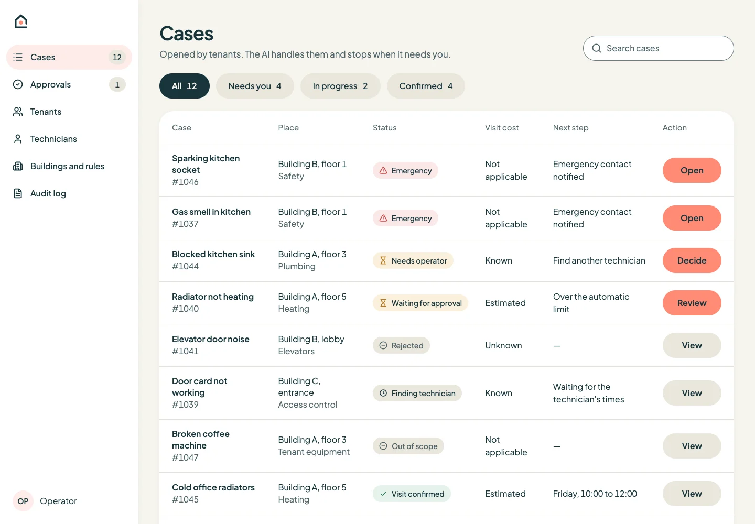Click the Audit log document icon
The width and height of the screenshot is (755, 524).
pos(18,193)
